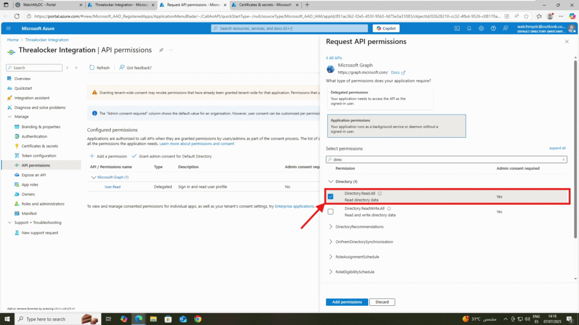Collapse the Manage section in sidebar
The width and height of the screenshot is (579, 325).
(10, 117)
